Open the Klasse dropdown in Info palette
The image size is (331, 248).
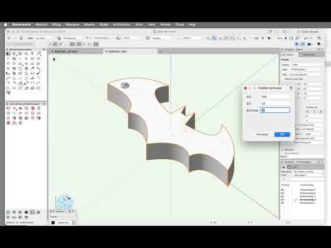[307, 65]
